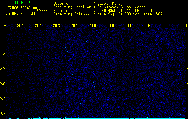Image resolution: width=188 pixels, height=119 pixels.
Task: Click the Observer label
Action: tap(62, 3)
